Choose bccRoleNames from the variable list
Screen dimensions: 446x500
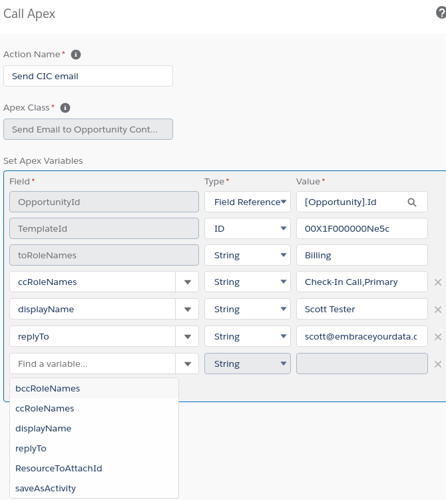pyautogui.click(x=94, y=388)
